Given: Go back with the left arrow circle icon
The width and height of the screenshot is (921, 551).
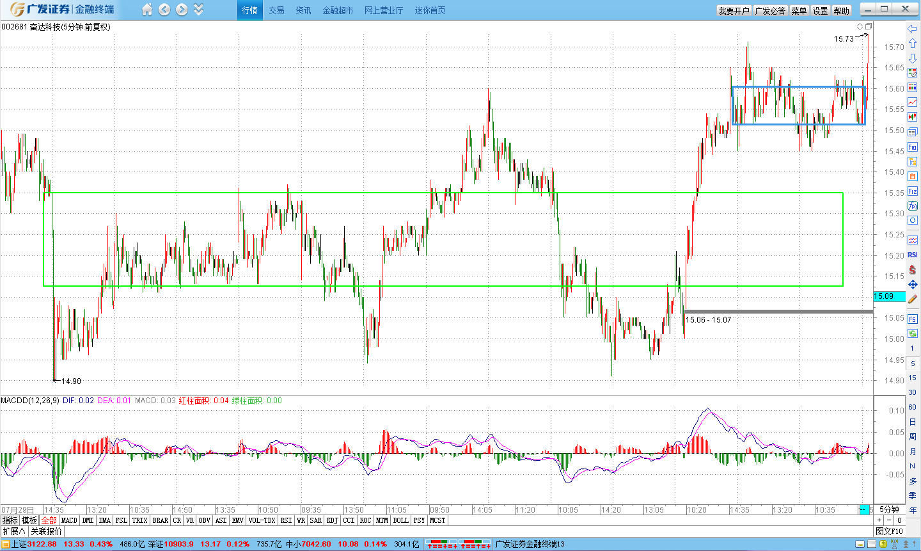Looking at the screenshot, I should click(164, 10).
